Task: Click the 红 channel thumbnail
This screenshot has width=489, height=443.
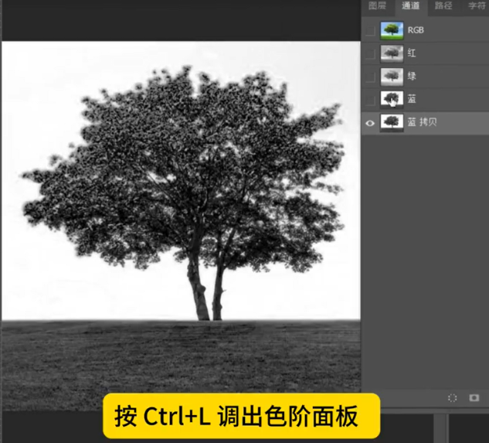Action: [392, 53]
